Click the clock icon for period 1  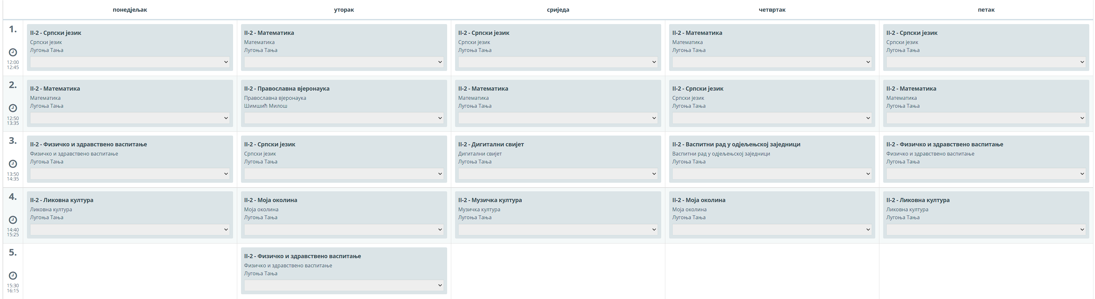(x=13, y=52)
